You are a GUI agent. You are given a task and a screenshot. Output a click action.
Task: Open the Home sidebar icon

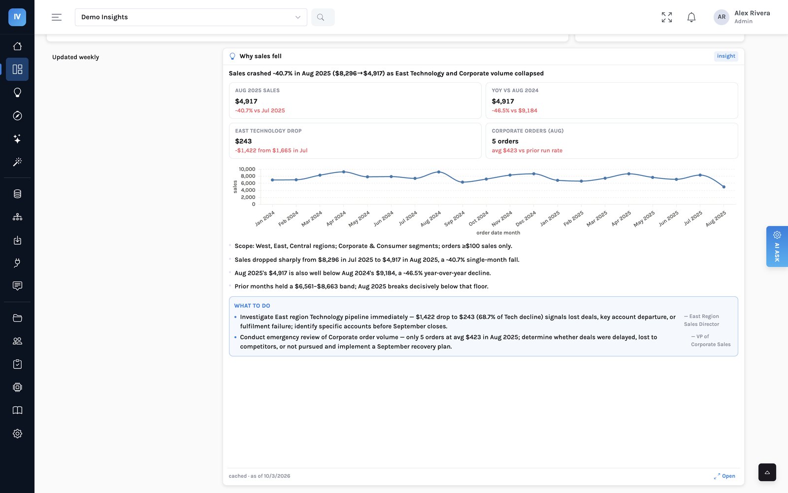coord(17,46)
